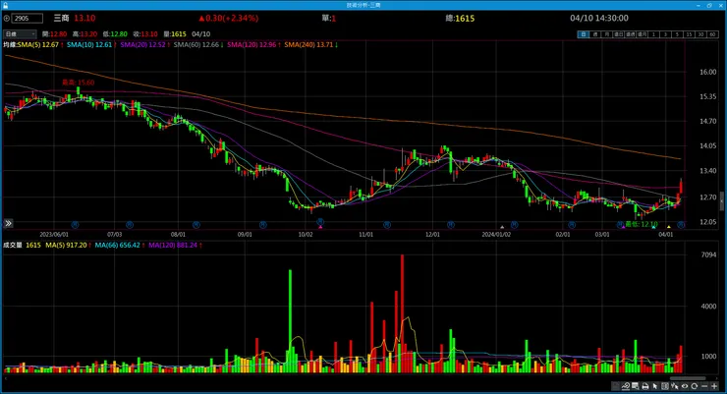Switch to the 5-minute period button
727x394 pixels.
tap(677, 34)
